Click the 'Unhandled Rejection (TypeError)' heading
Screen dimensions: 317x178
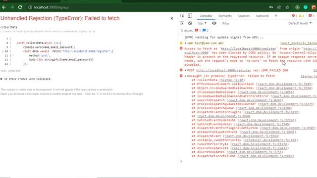pyautogui.click(x=60, y=18)
